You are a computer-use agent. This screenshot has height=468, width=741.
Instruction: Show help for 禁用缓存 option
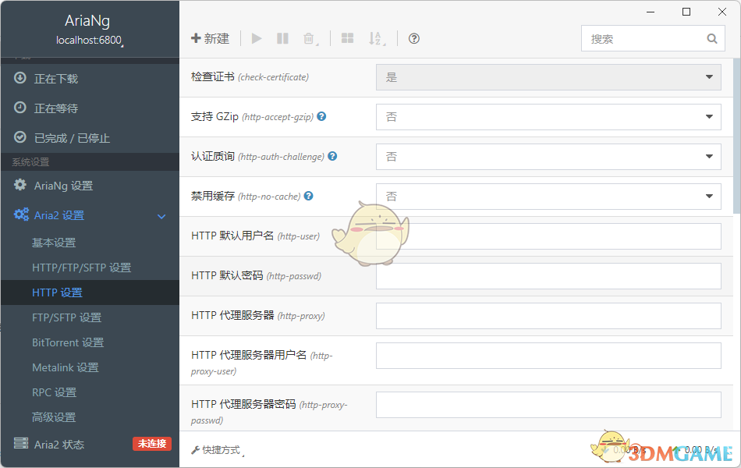click(309, 196)
